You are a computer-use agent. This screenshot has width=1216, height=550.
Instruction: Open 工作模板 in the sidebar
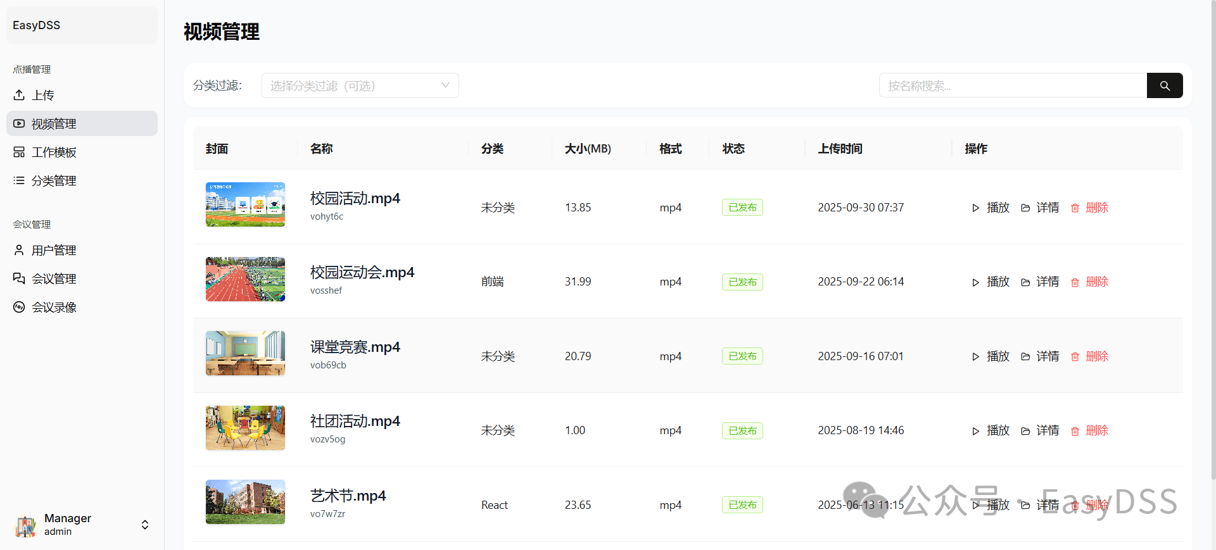pyautogui.click(x=54, y=153)
